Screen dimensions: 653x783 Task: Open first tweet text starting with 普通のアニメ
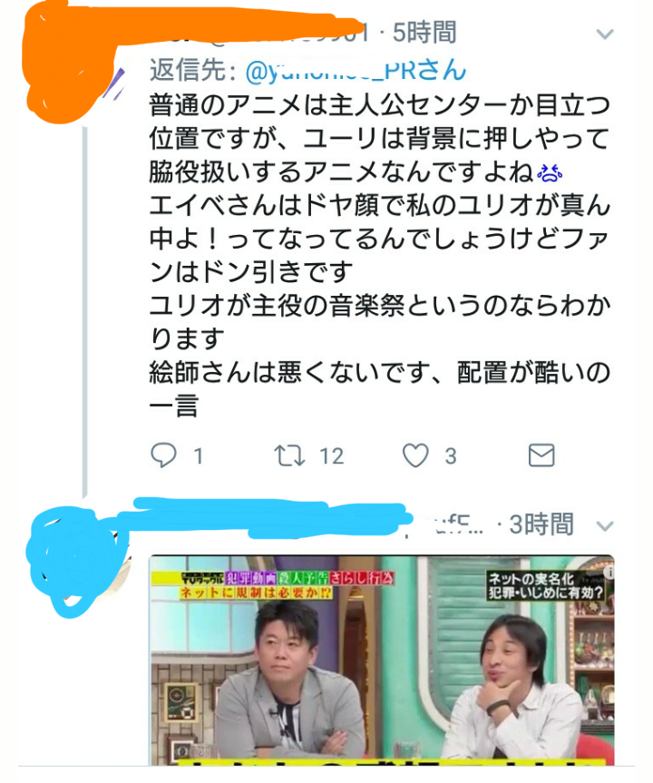379,255
